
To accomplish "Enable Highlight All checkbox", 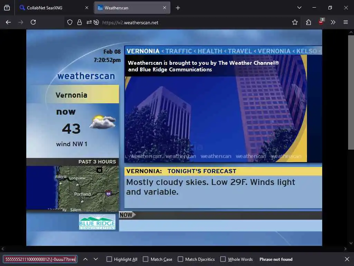I will 109,259.
